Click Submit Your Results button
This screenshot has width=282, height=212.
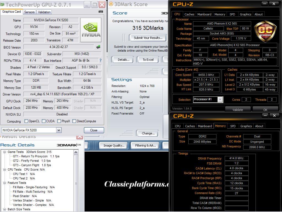[x=148, y=38]
